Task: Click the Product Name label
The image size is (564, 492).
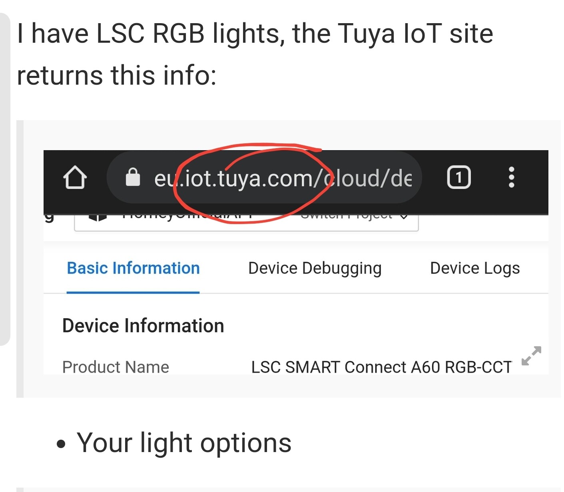Action: (116, 367)
